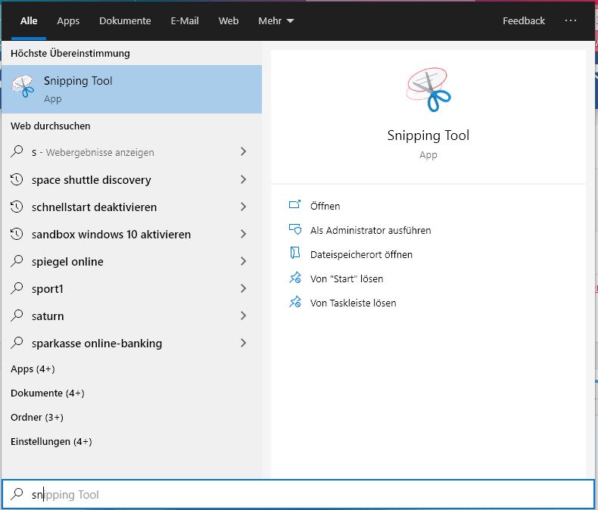The image size is (598, 510).
Task: Switch to the Dokumente tab
Action: click(x=125, y=20)
